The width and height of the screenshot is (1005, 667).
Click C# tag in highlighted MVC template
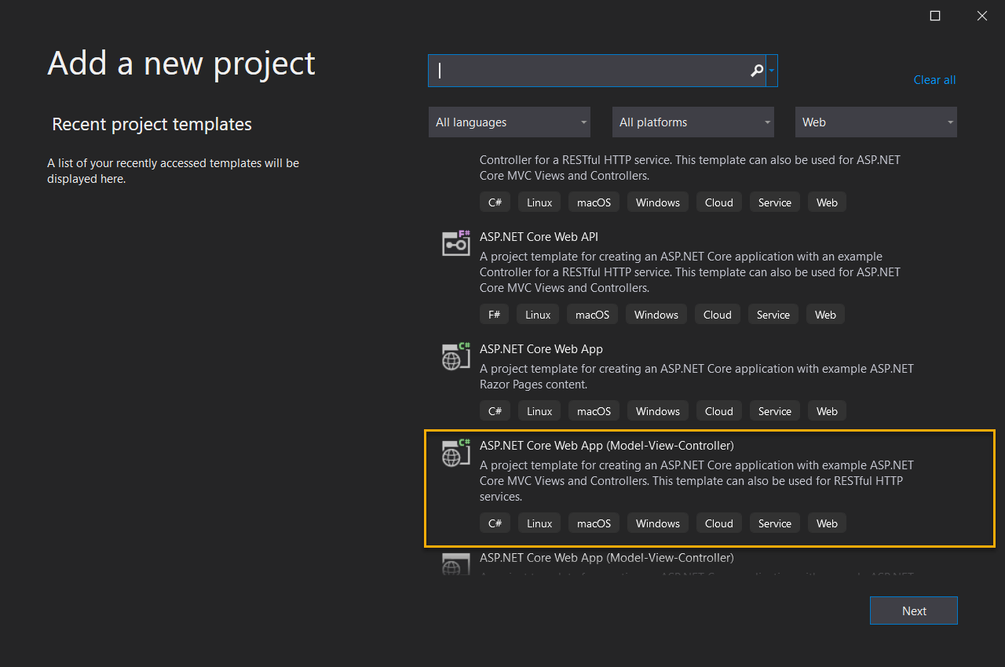[495, 523]
